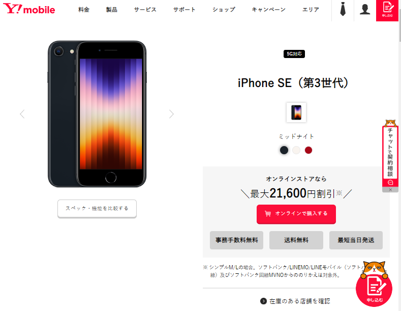Open the user account silhouette icon
Image resolution: width=401 pixels, height=311 pixels.
pos(365,9)
